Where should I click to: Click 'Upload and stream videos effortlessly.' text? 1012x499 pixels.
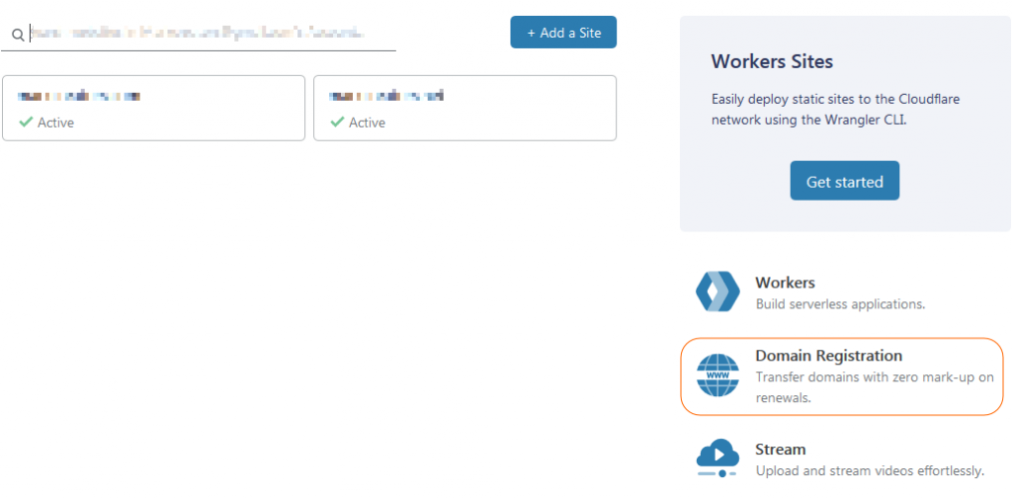pyautogui.click(x=870, y=470)
